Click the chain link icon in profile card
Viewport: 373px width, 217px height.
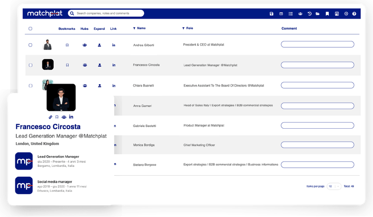tap(50, 117)
